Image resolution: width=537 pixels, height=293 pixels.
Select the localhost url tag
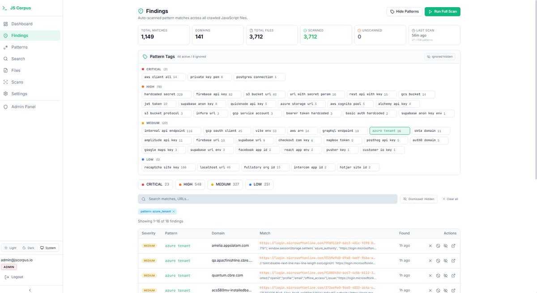point(218,167)
